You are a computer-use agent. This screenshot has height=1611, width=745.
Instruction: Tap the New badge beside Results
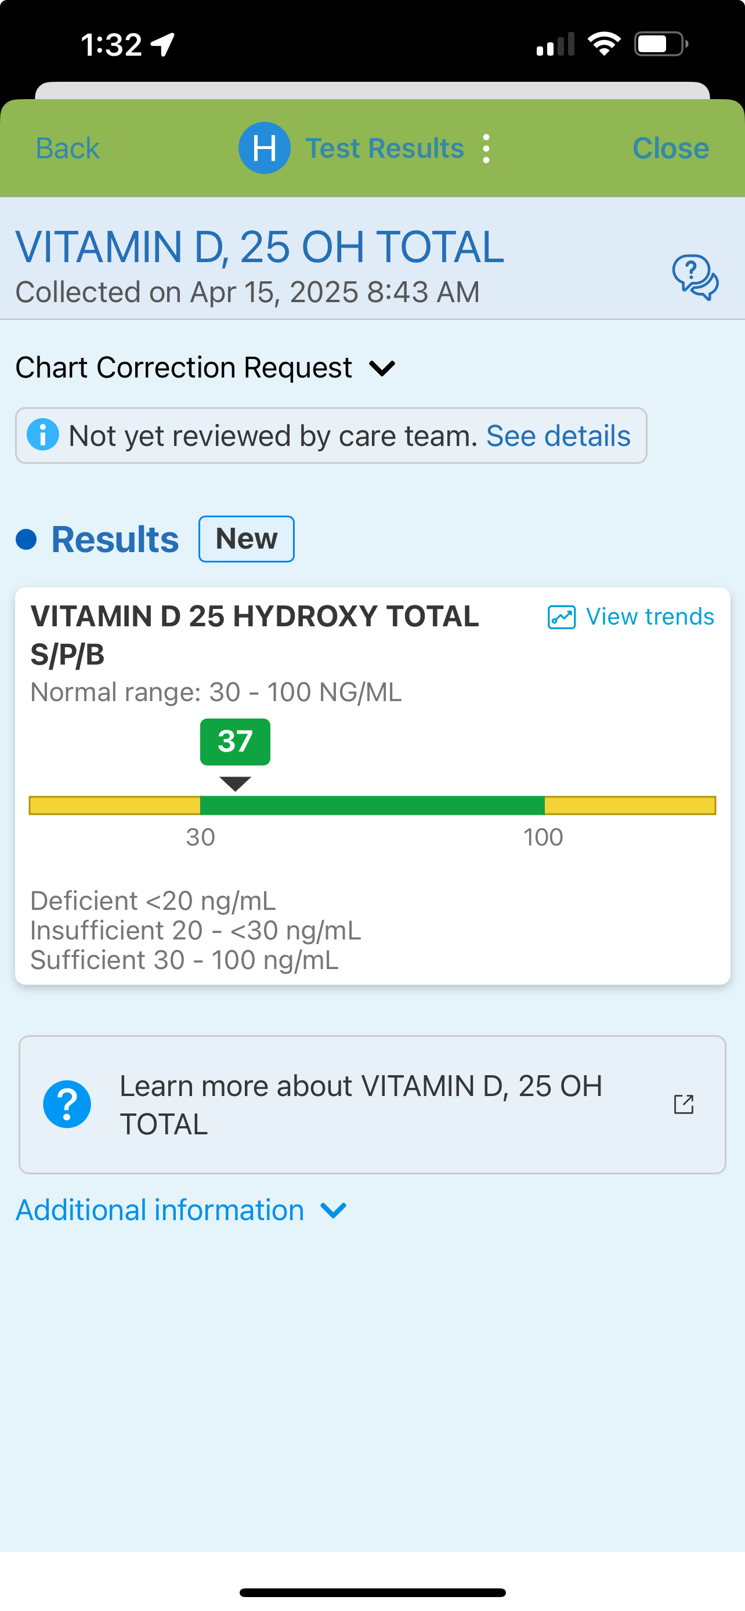pos(247,539)
